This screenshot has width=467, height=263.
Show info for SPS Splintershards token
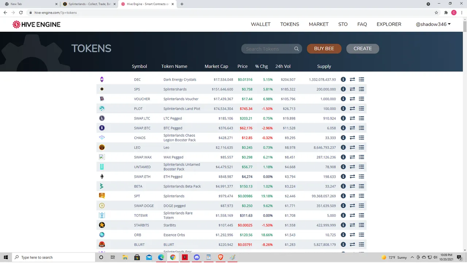343,89
